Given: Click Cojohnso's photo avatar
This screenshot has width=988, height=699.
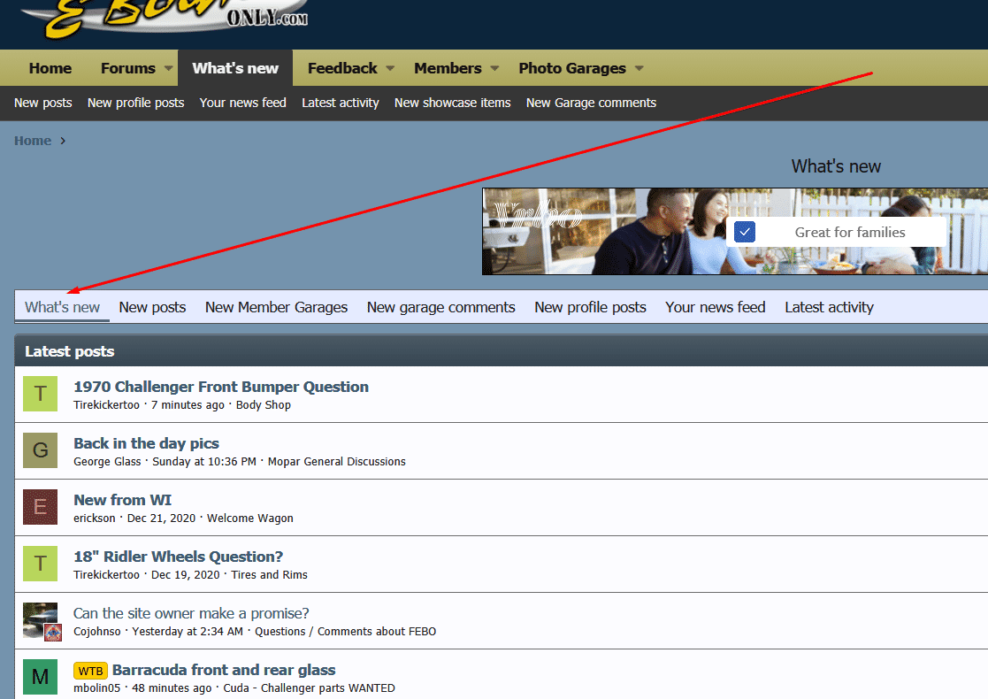Looking at the screenshot, I should (x=40, y=620).
